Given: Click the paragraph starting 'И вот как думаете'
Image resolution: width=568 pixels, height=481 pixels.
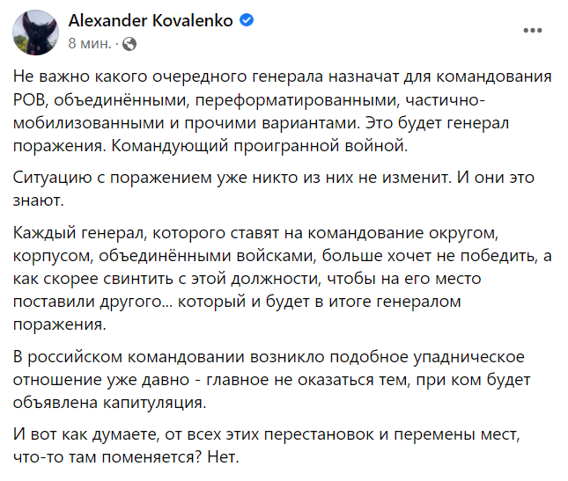Looking at the screenshot, I should 267,445.
